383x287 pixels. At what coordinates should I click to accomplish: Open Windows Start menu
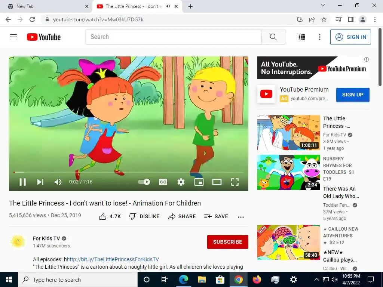click(9, 280)
